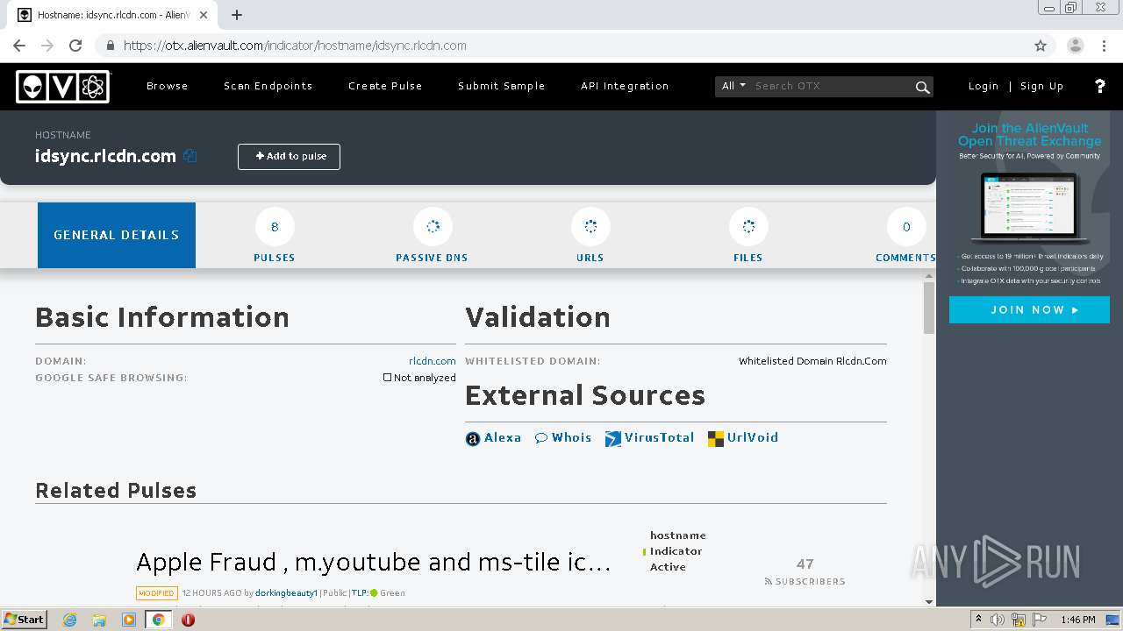Click Add to pulse button
Image resolution: width=1123 pixels, height=631 pixels.
click(289, 157)
